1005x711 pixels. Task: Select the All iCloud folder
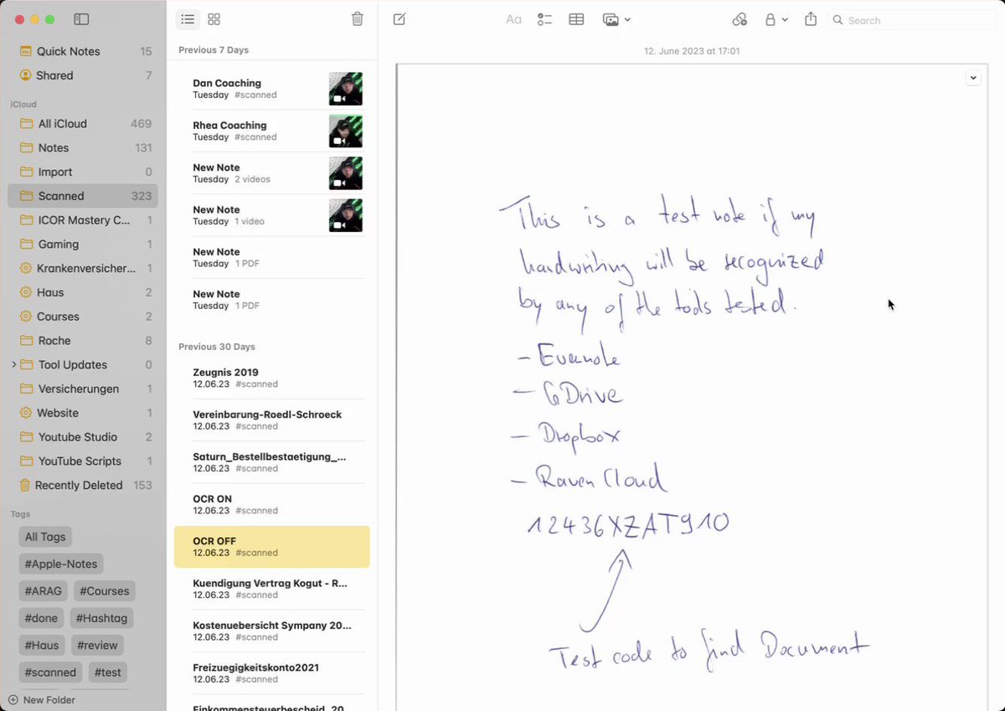click(83, 124)
